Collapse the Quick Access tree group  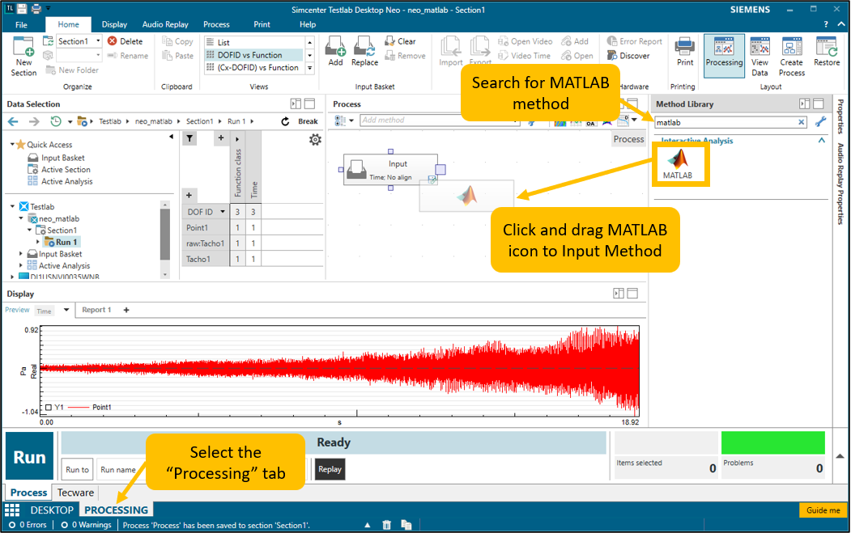coord(12,144)
